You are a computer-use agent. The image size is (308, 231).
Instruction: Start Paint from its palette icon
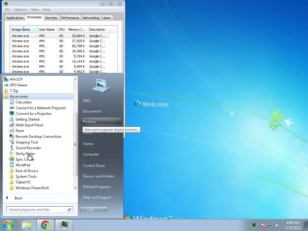click(x=12, y=131)
